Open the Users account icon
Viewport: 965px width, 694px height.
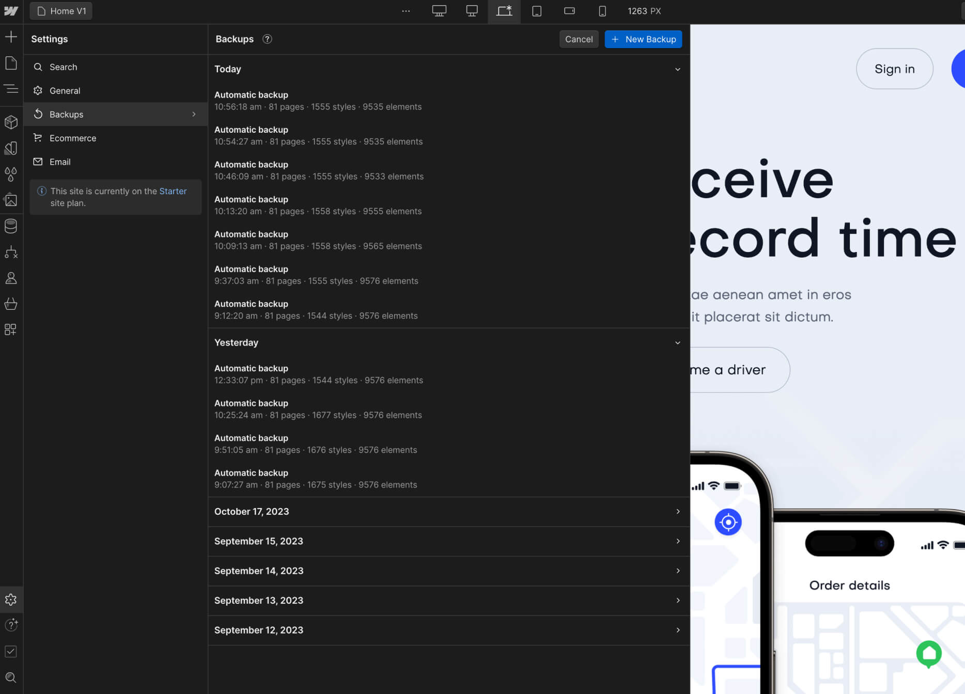(11, 278)
